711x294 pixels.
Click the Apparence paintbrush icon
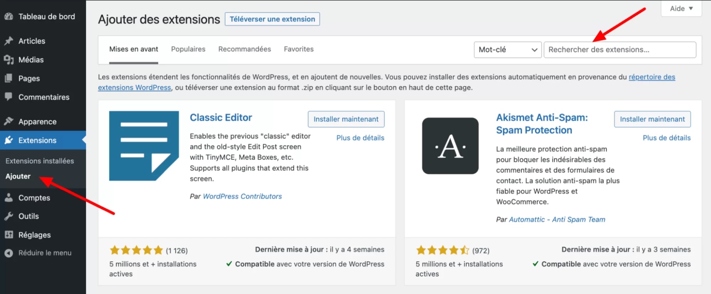pyautogui.click(x=9, y=122)
